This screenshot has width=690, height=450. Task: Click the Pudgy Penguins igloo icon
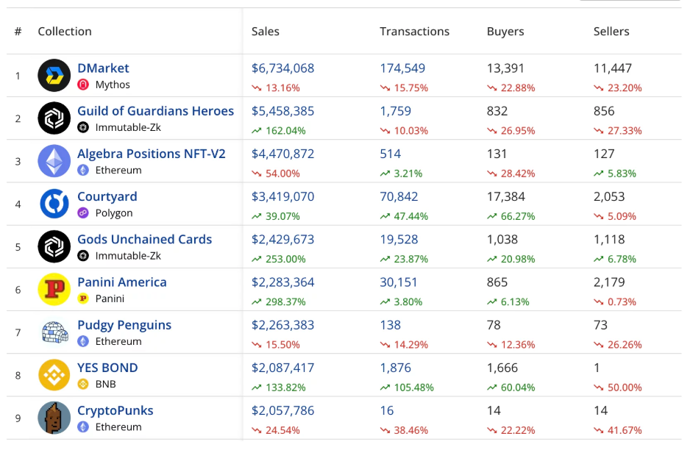coord(54,332)
